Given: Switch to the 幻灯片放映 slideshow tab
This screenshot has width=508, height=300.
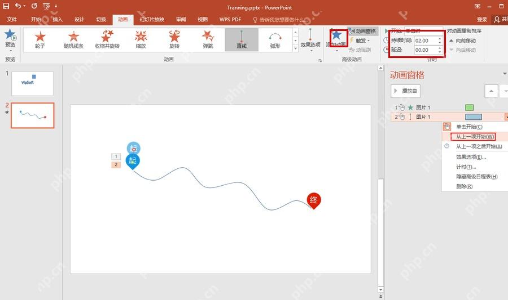Looking at the screenshot, I should [152, 19].
